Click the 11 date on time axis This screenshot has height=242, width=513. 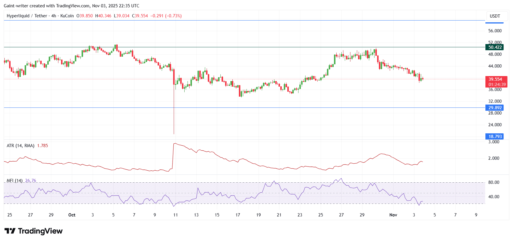coord(176,215)
